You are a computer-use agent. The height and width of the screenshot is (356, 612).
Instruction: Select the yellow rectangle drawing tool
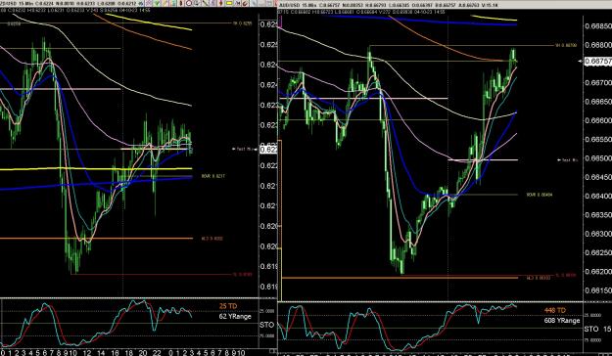click(x=229, y=3)
